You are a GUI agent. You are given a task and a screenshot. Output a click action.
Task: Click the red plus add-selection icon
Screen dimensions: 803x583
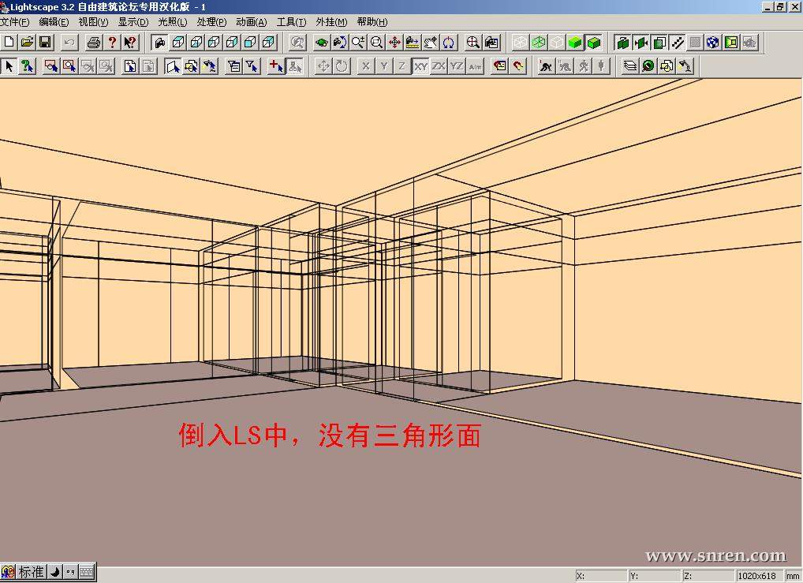pyautogui.click(x=277, y=66)
